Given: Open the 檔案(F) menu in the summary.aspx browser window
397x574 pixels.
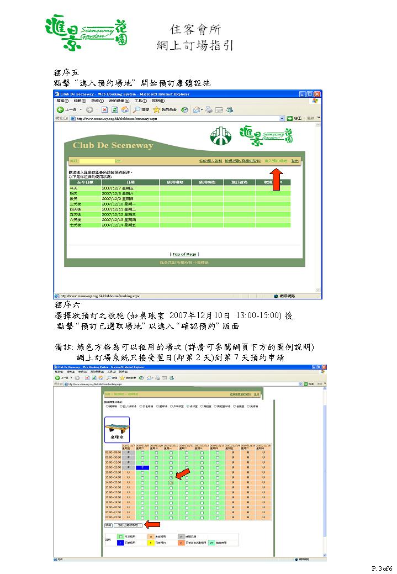Looking at the screenshot, I should coord(62,101).
